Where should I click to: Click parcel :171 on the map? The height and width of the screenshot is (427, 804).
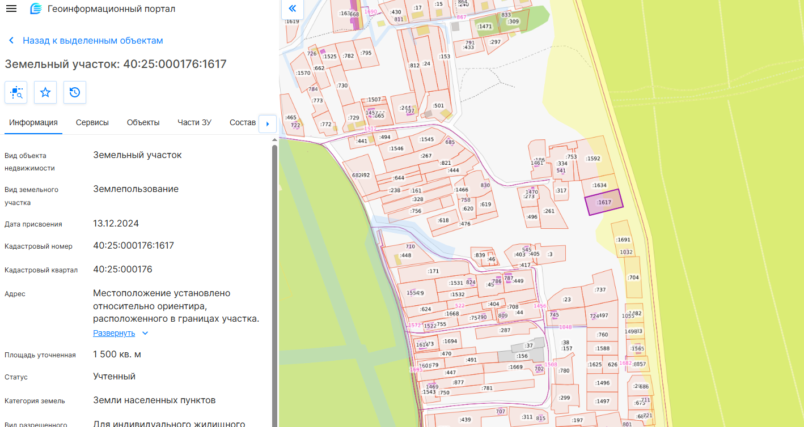[434, 271]
